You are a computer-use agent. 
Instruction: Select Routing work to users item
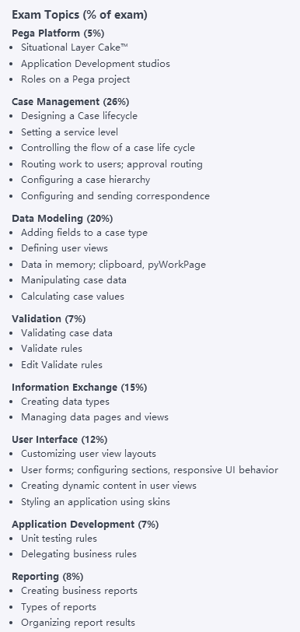[x=112, y=164]
